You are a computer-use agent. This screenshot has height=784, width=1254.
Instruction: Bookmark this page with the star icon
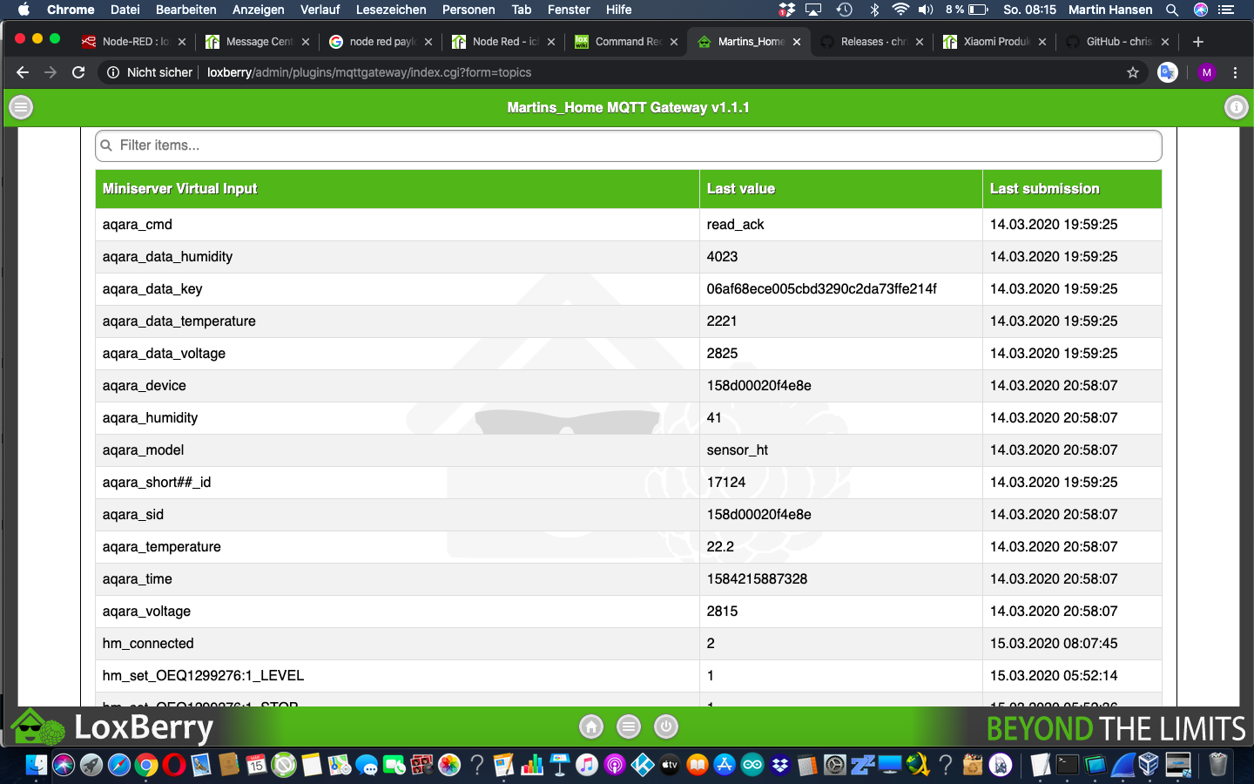point(1133,72)
